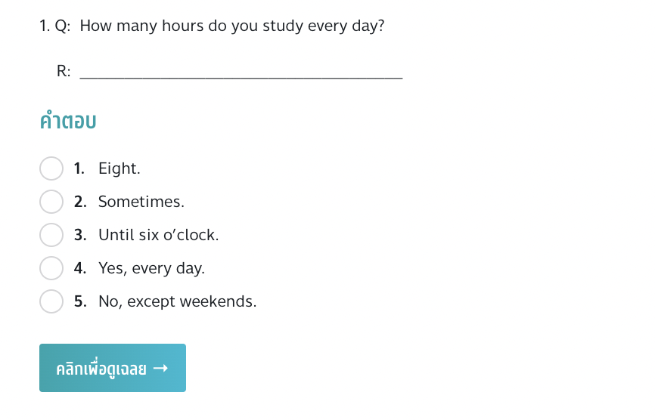
Task: Click the "R:" response label
Action: pos(64,72)
